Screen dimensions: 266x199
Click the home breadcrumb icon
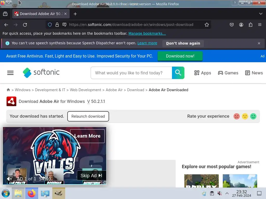(x=8, y=90)
